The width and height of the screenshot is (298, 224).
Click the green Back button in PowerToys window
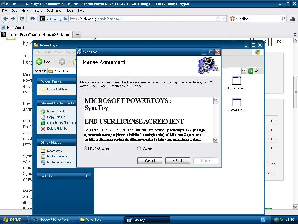[39, 62]
